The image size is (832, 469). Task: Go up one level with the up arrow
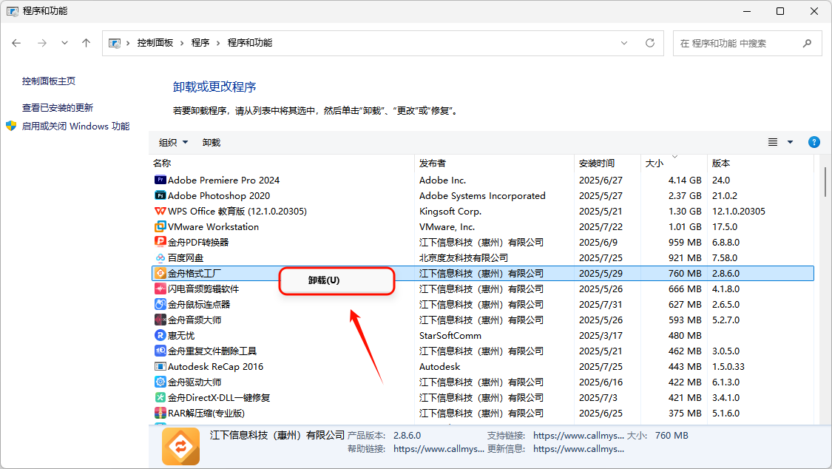coord(86,43)
